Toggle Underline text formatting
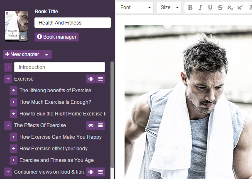252x179 pixels. pos(210,7)
